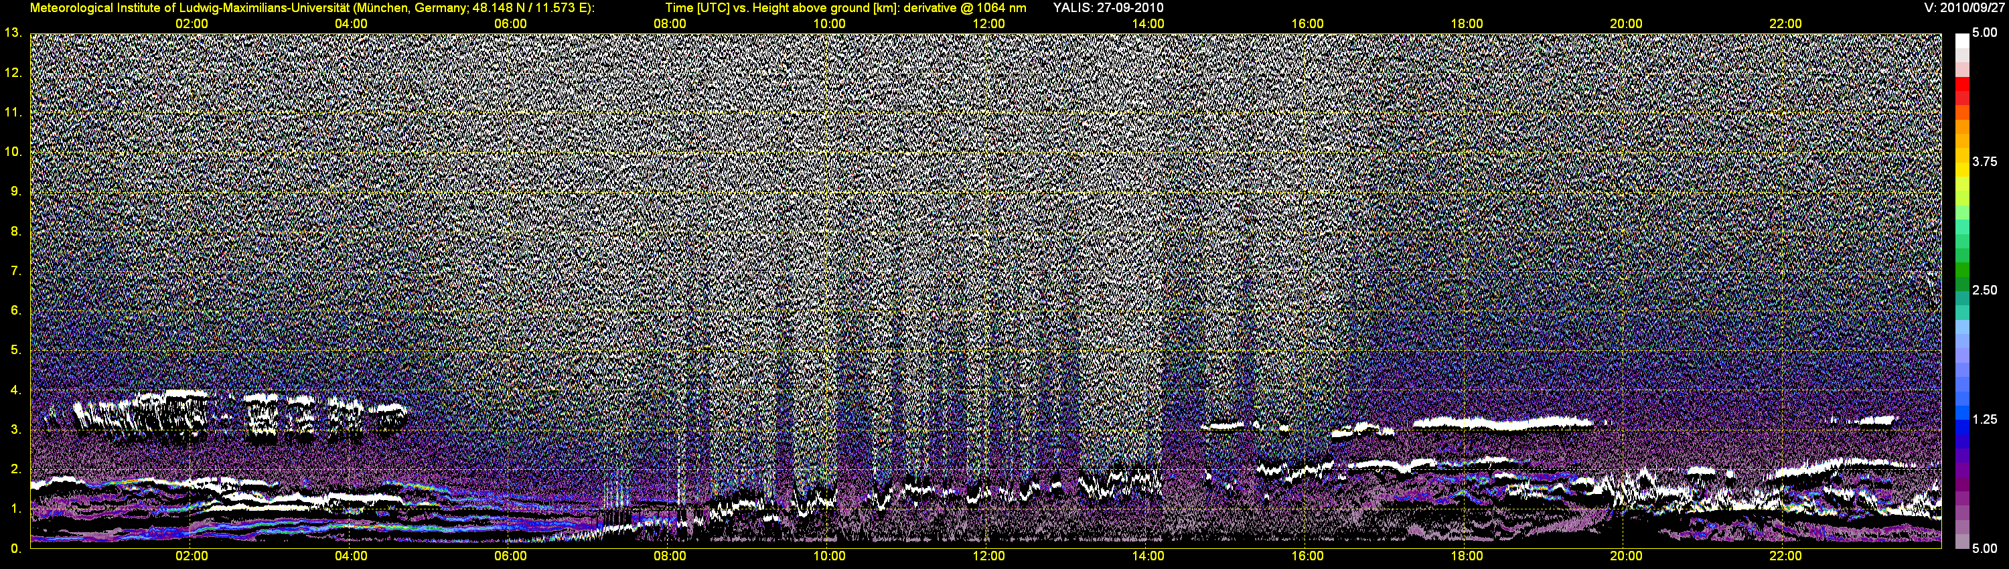The width and height of the screenshot is (2009, 569).
Task: Click the 1. km height axis label
Action: tap(16, 509)
